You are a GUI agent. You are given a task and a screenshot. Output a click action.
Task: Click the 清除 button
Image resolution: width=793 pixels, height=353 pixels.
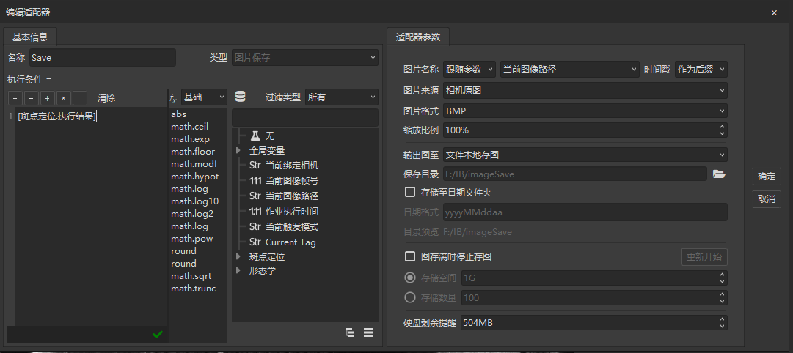[x=106, y=98]
